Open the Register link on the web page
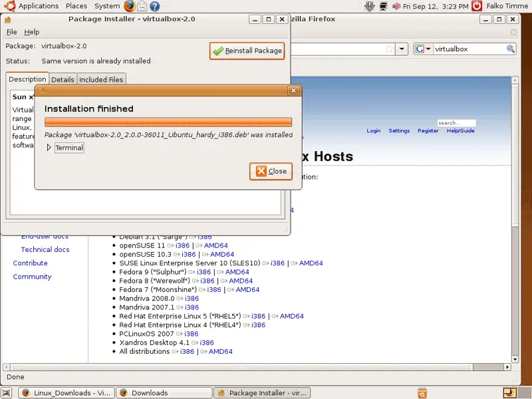 428,130
